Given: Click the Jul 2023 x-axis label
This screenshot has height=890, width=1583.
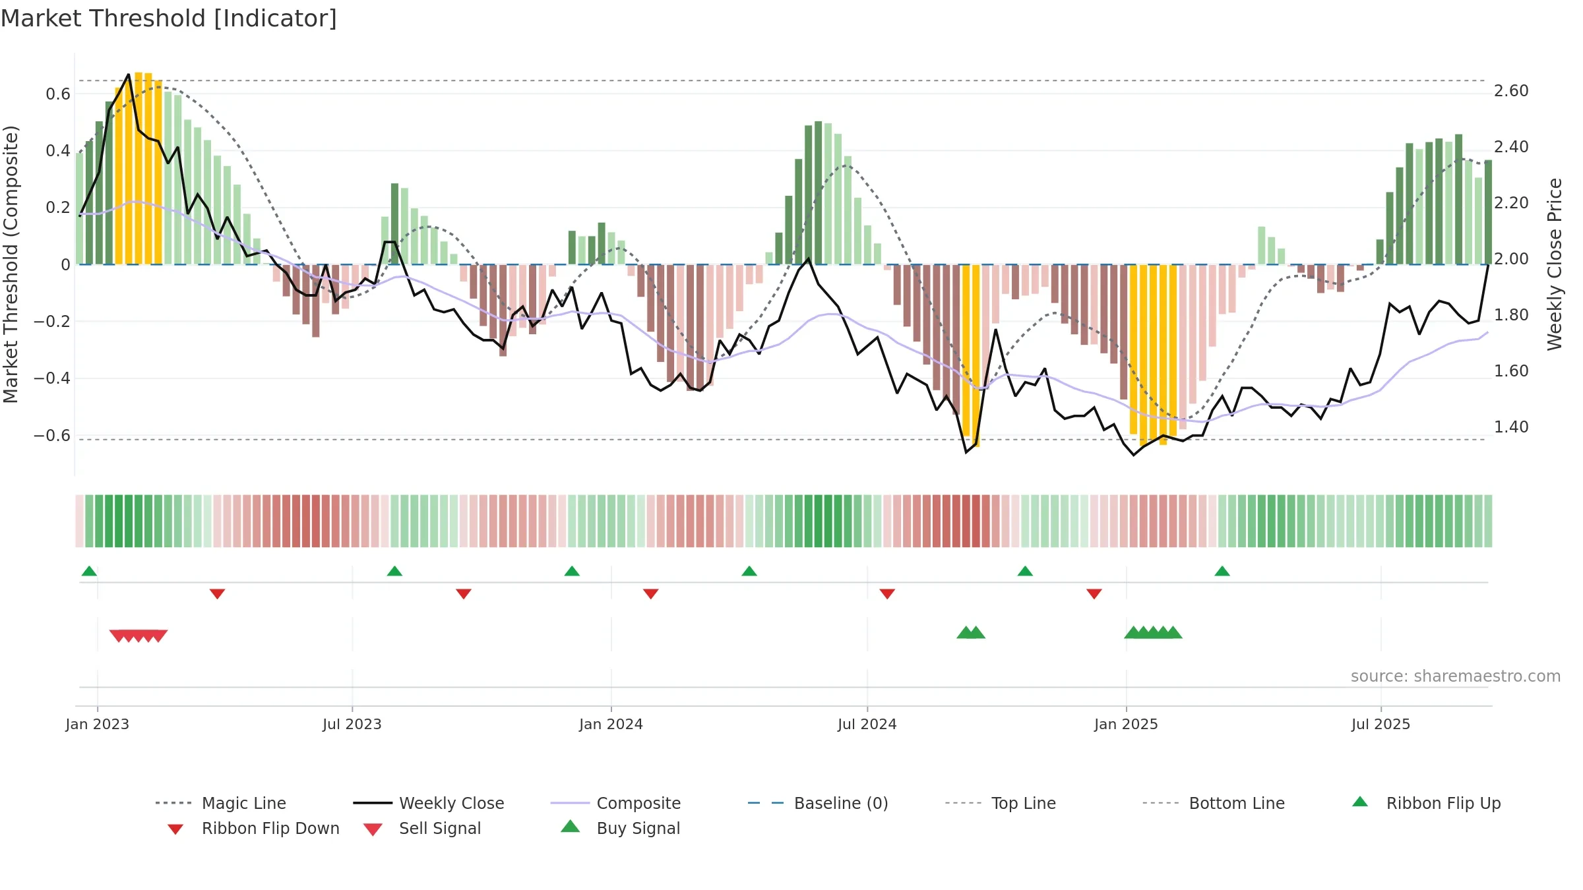Looking at the screenshot, I should click(x=352, y=724).
